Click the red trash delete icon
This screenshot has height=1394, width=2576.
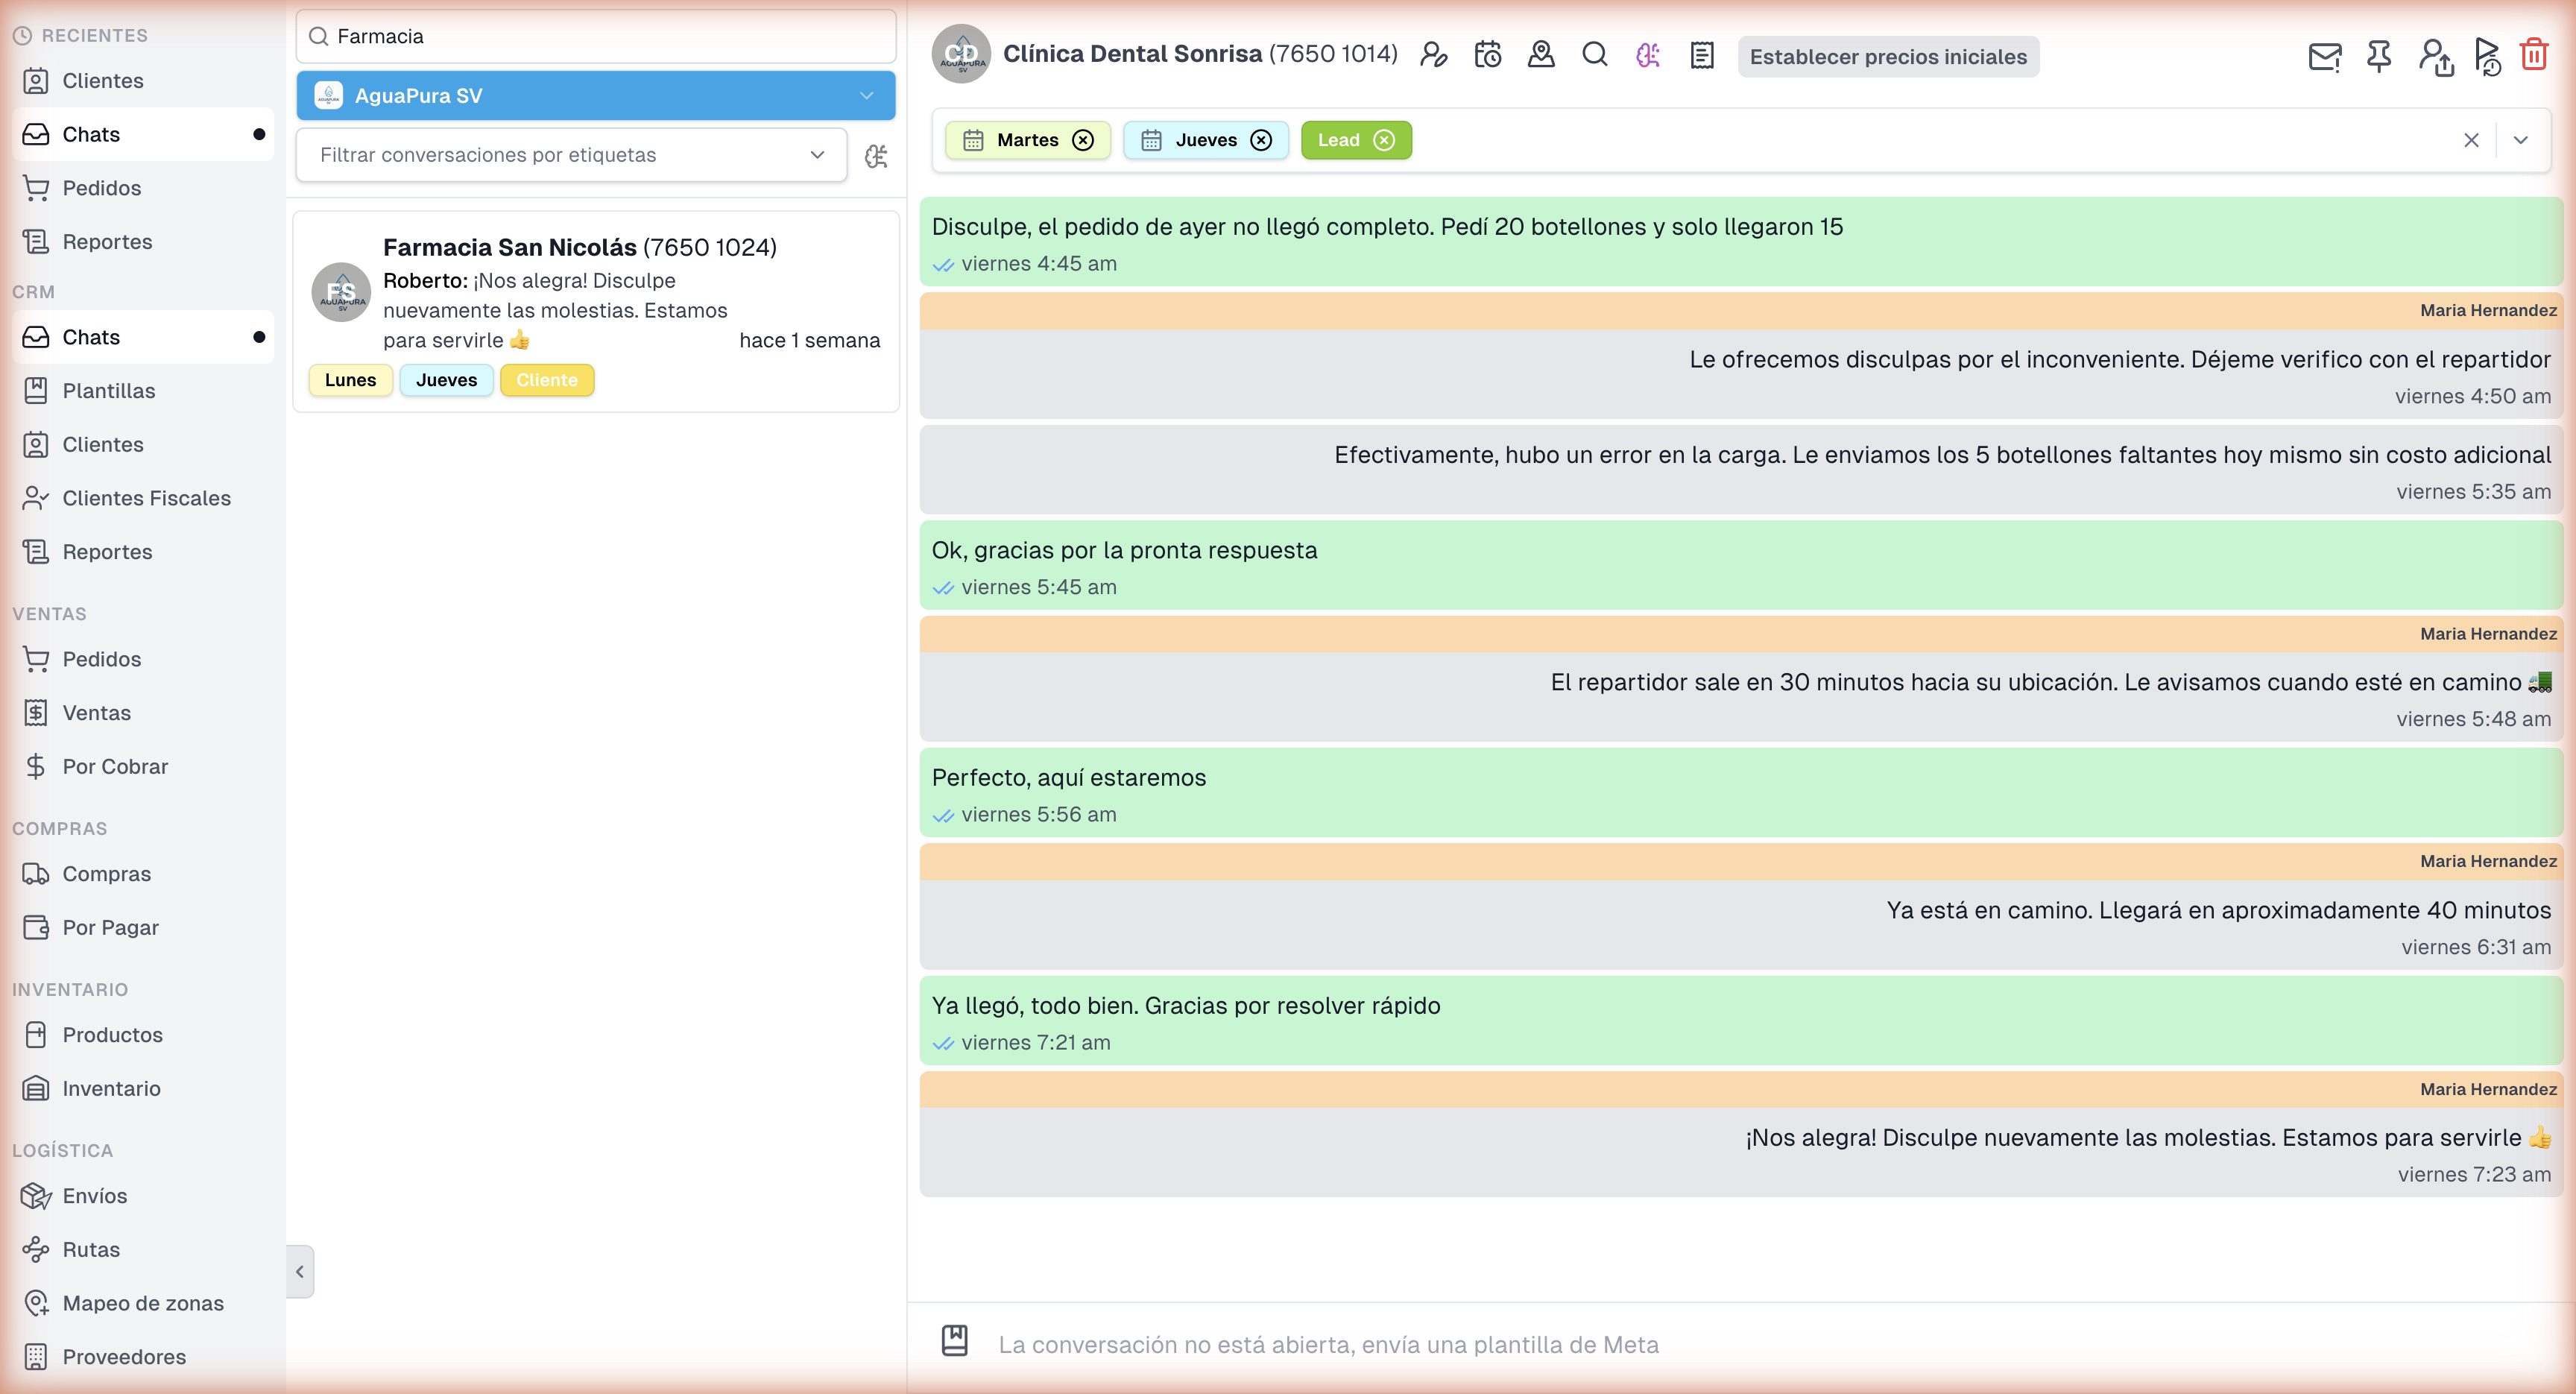coord(2534,55)
